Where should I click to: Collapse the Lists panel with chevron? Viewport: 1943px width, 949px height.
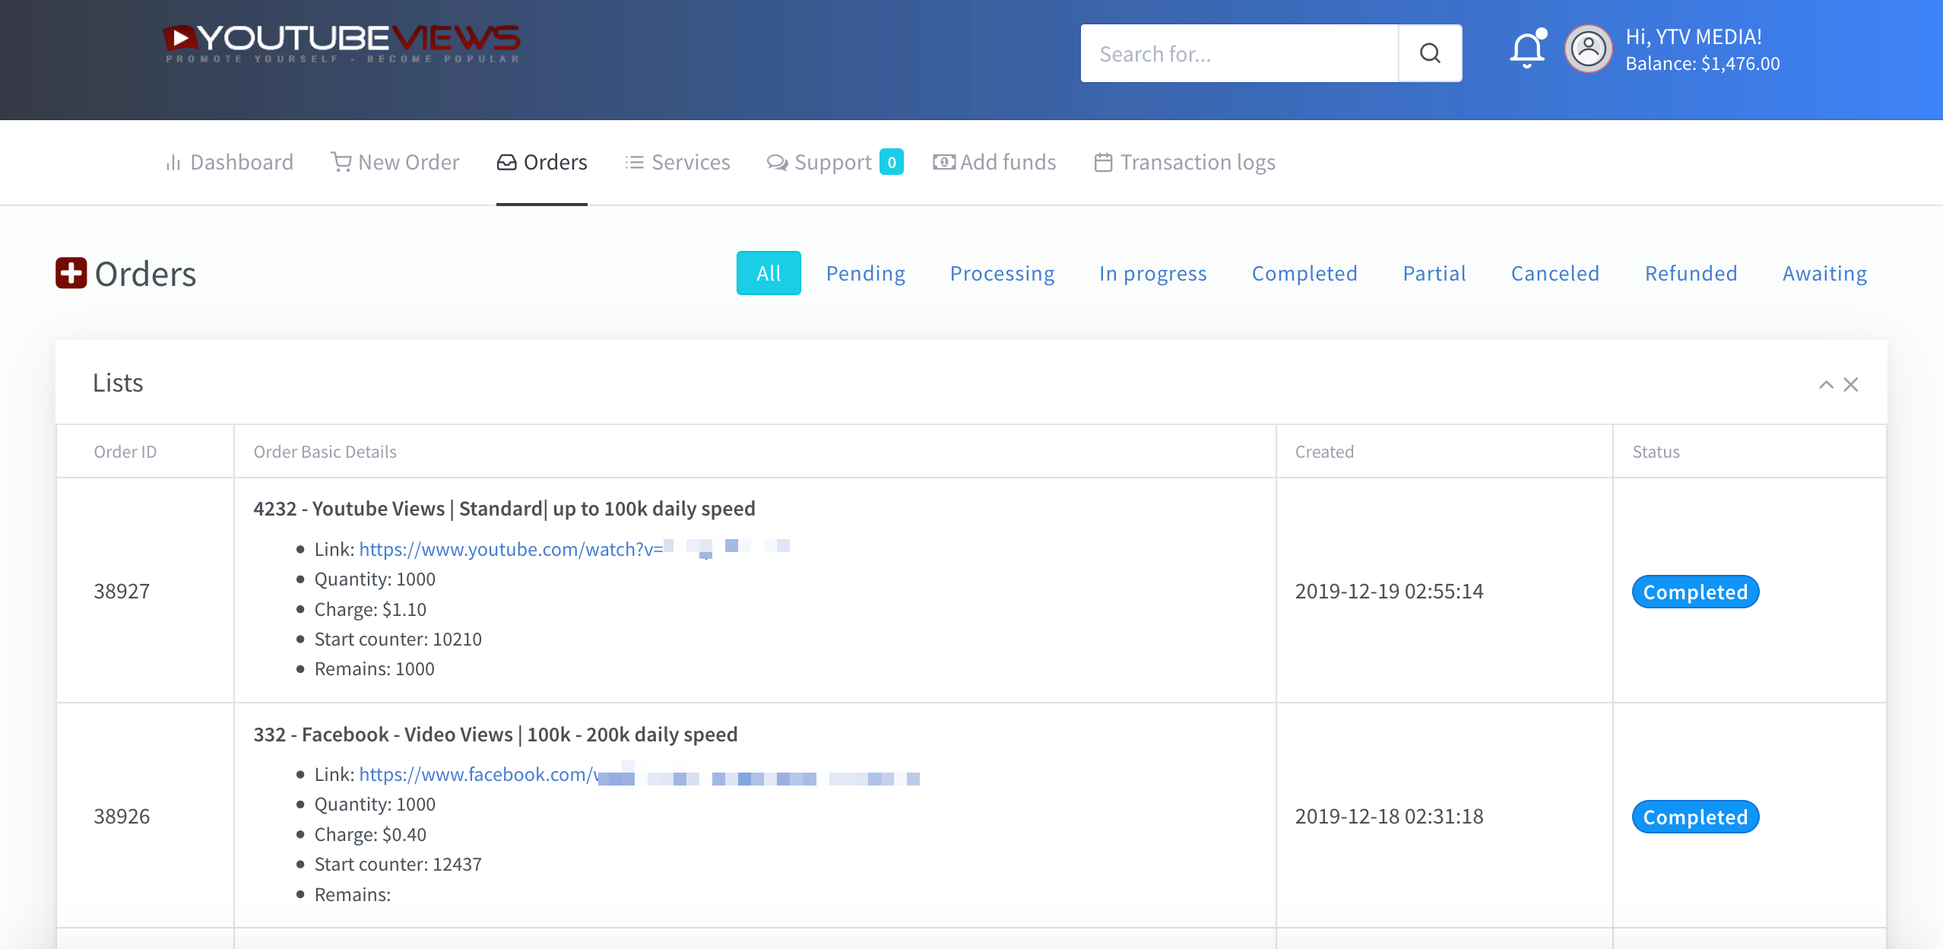click(x=1825, y=385)
